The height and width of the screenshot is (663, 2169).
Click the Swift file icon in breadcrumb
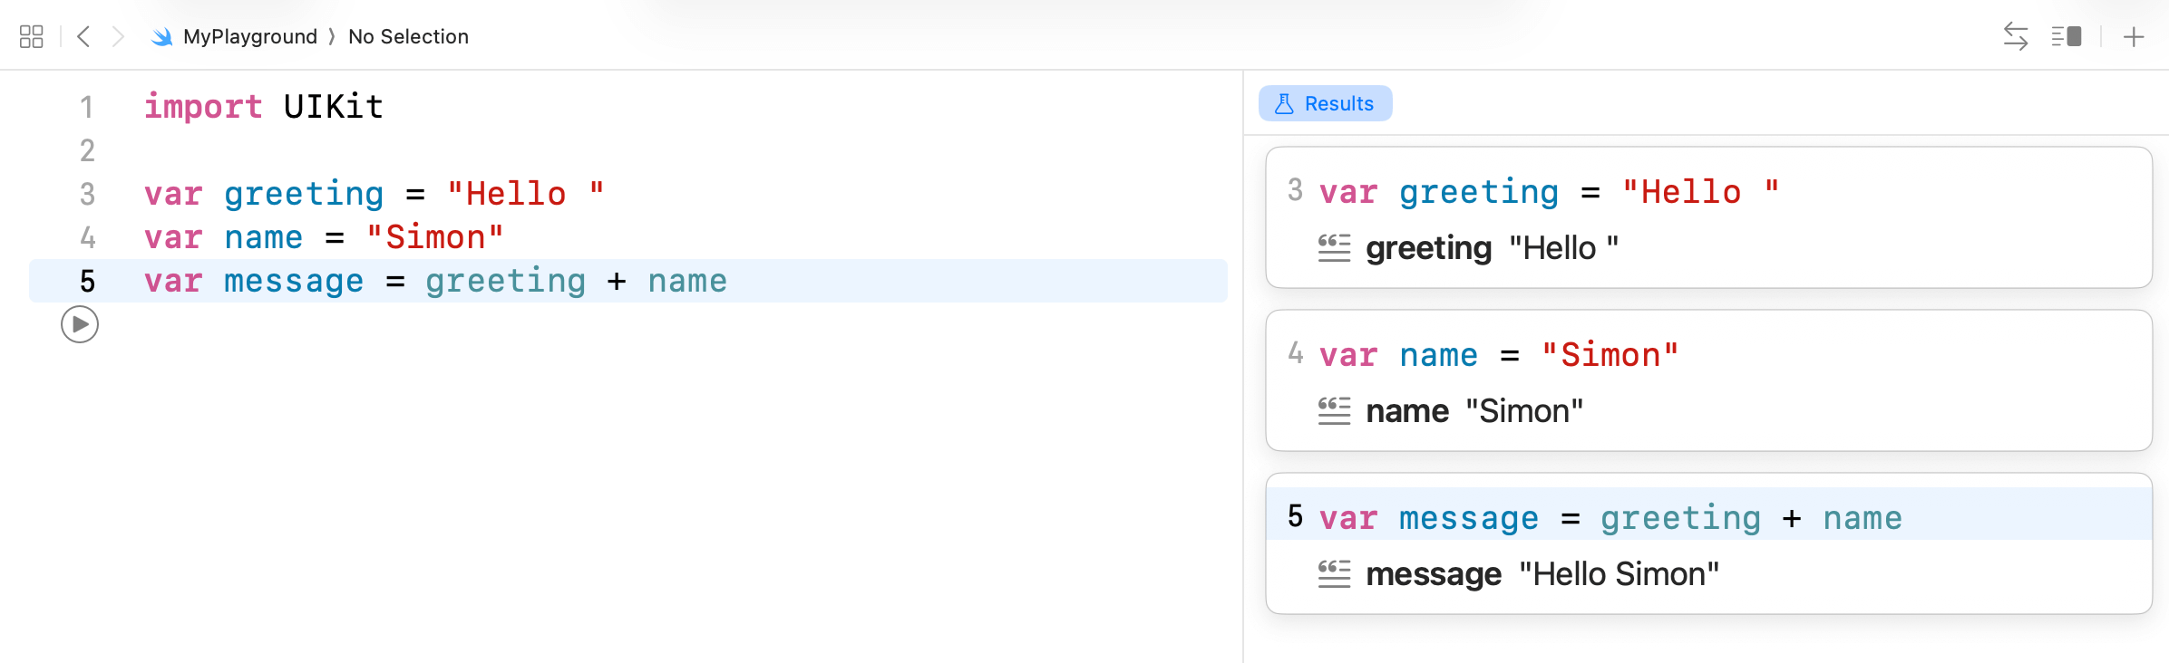coord(162,36)
